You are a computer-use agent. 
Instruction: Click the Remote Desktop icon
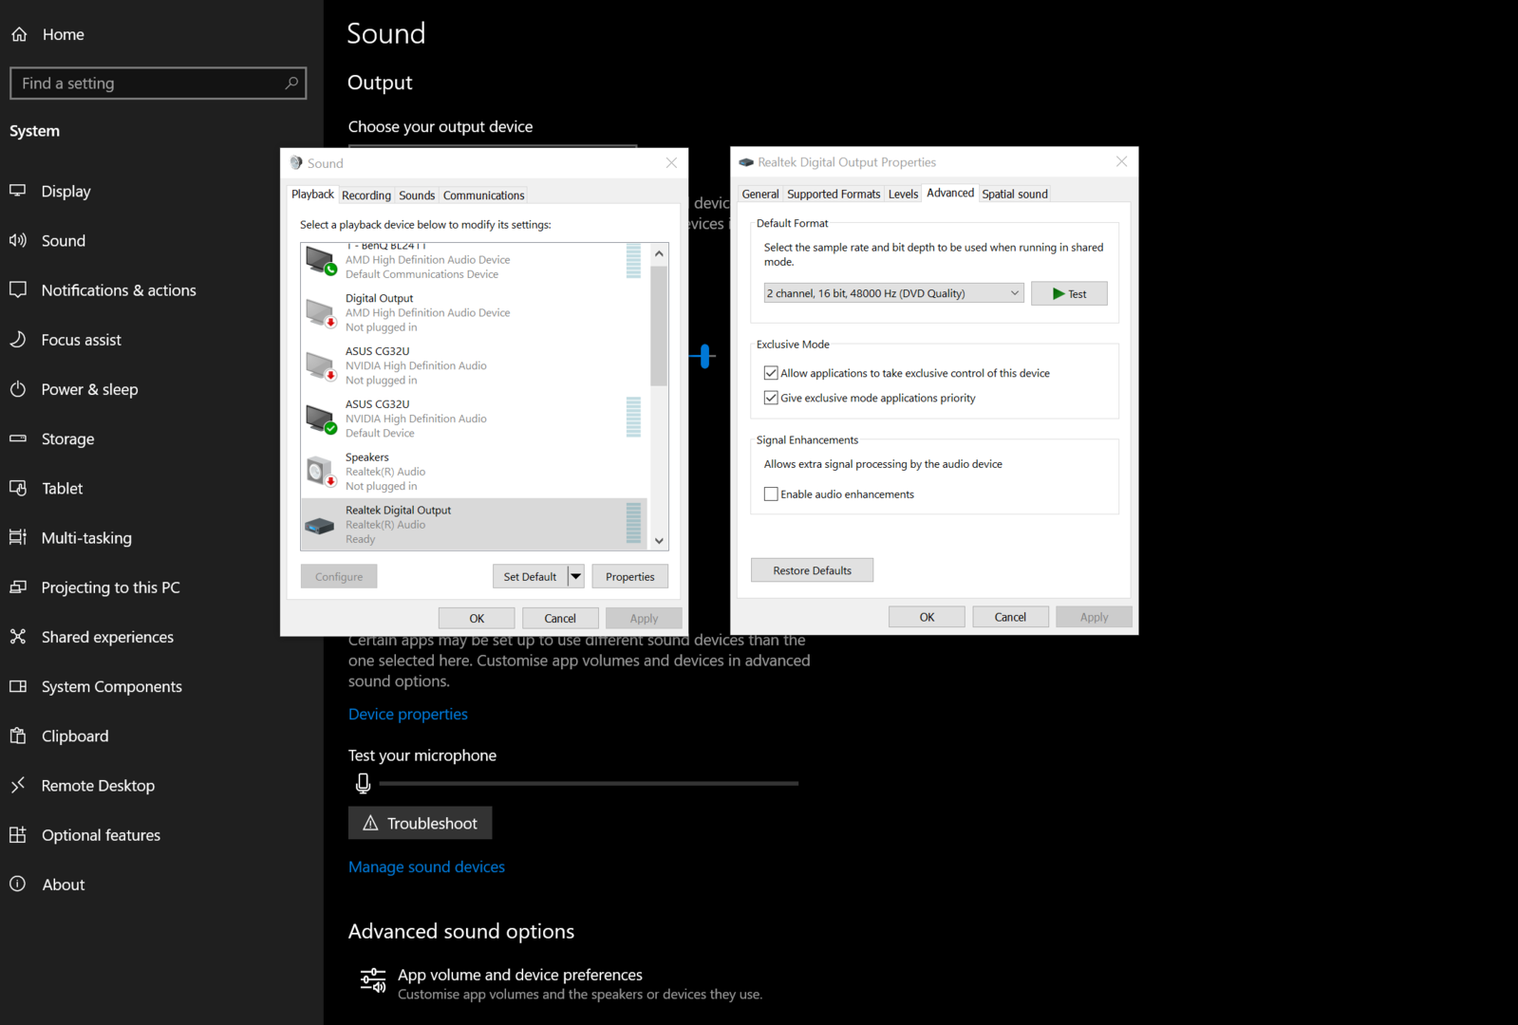pyautogui.click(x=18, y=785)
